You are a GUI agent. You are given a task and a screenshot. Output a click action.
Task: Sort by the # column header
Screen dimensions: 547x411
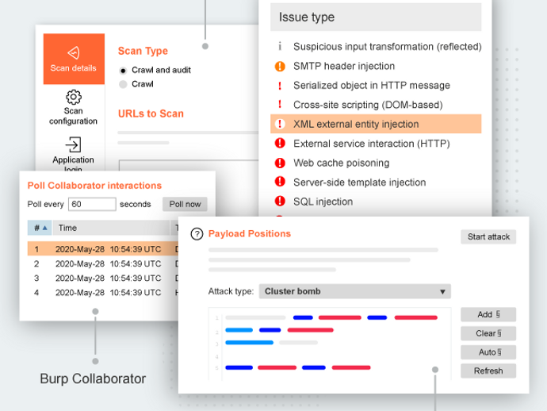tap(39, 228)
